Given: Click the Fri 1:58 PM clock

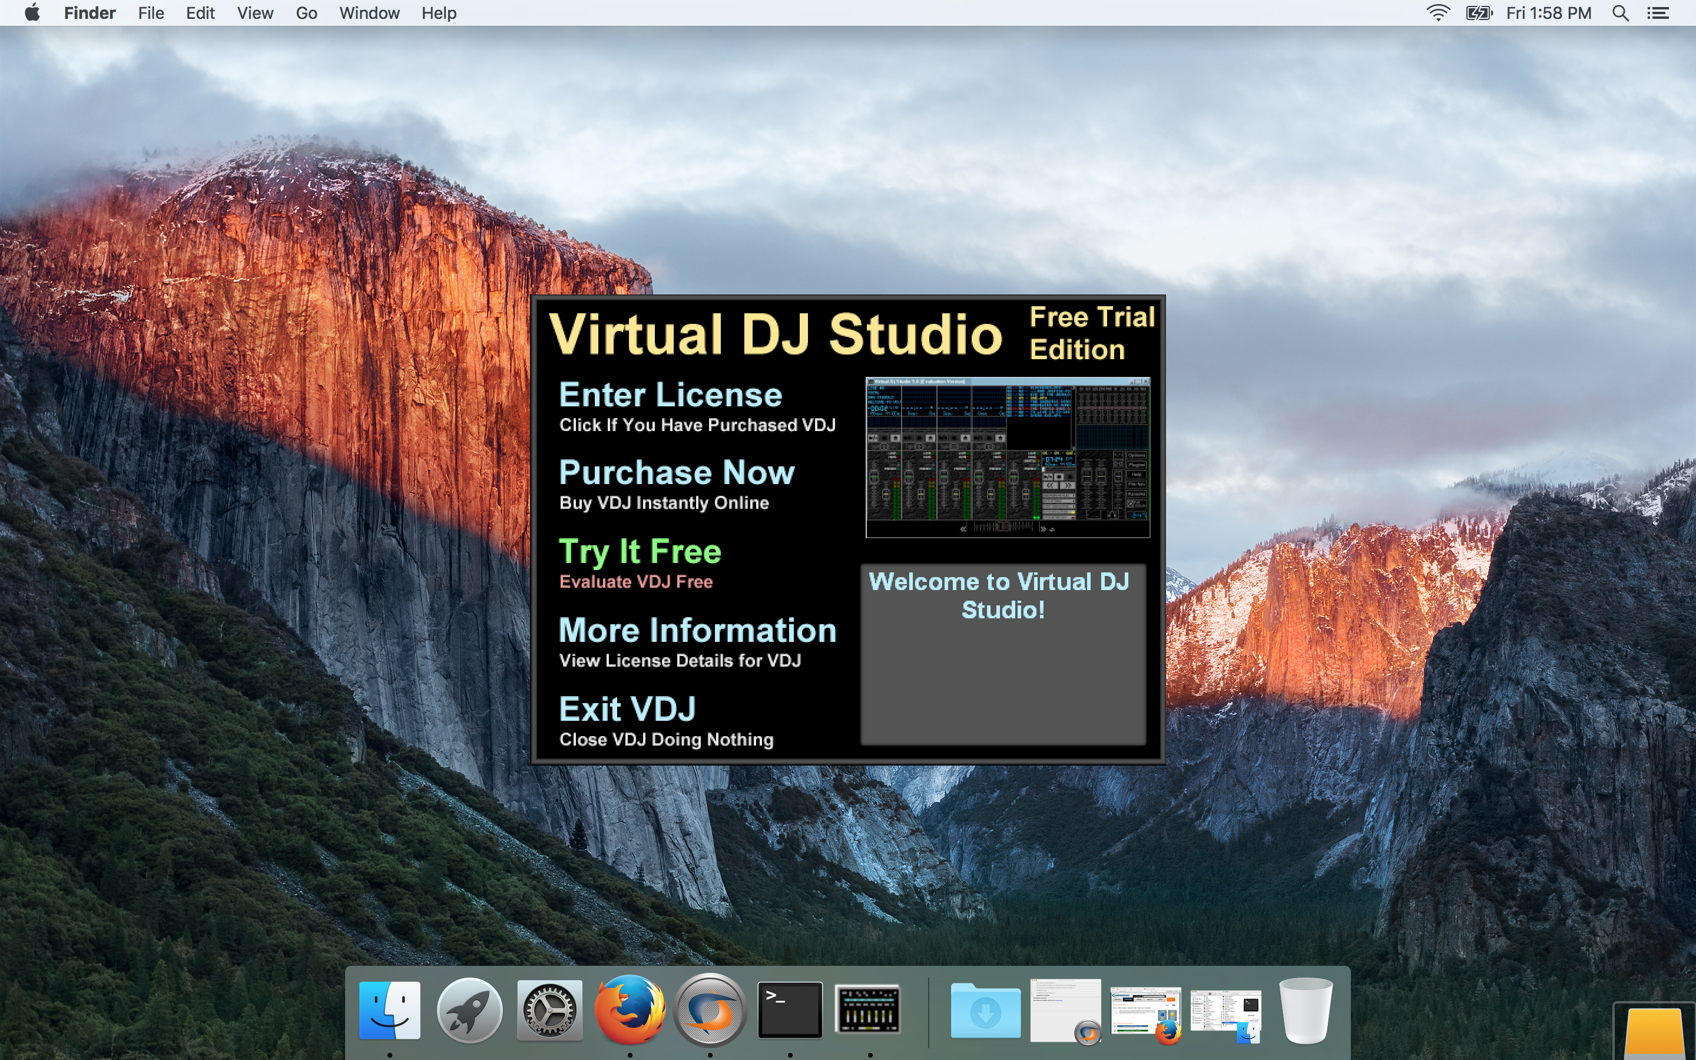Looking at the screenshot, I should coord(1548,12).
